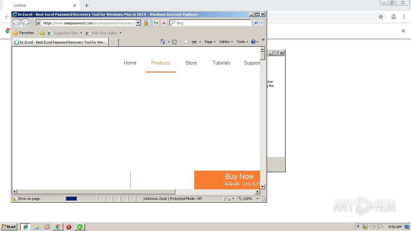Screen dimensions: 411x231
Task: Click the volume speaker tray icon
Action: 372,227
